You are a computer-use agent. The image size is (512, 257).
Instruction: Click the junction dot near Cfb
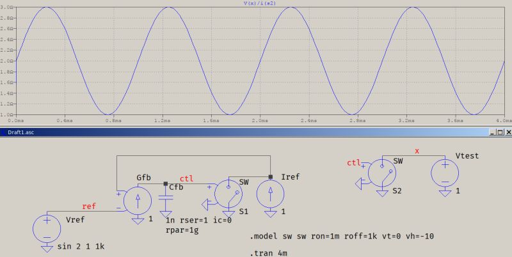pyautogui.click(x=166, y=184)
